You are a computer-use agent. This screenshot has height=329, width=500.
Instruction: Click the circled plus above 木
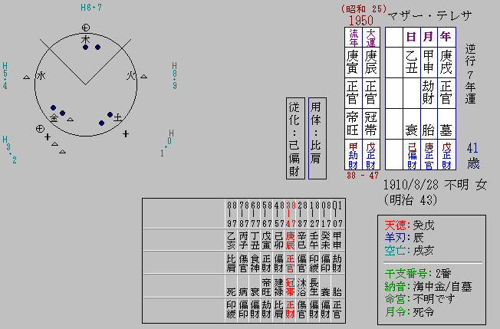coord(85,28)
